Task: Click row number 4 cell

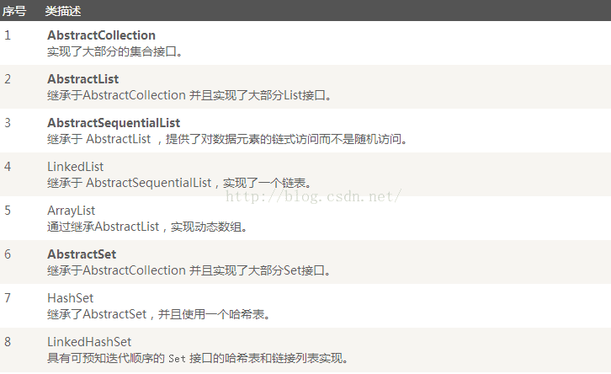Action: pyautogui.click(x=8, y=167)
